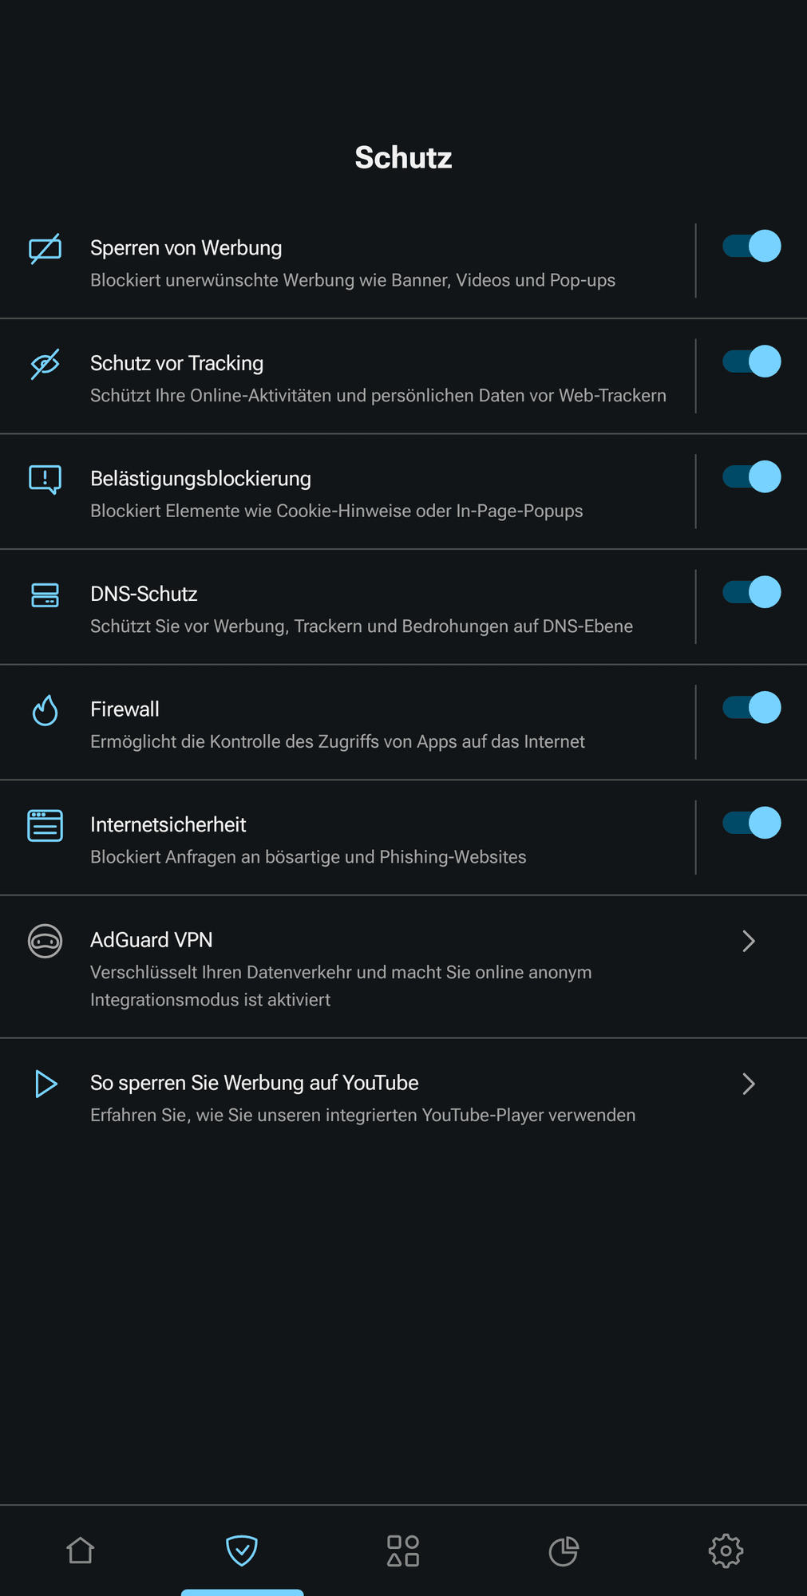Open the apps management grid tab
The height and width of the screenshot is (1596, 807).
[x=403, y=1551]
